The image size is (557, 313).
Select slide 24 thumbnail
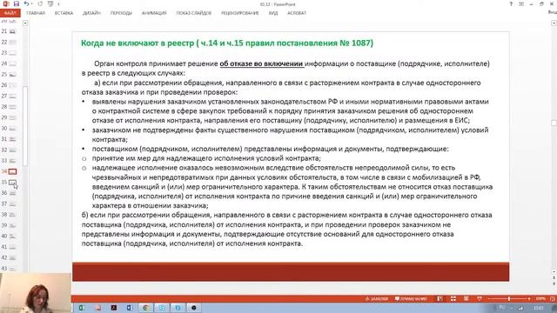[x=12, y=63]
